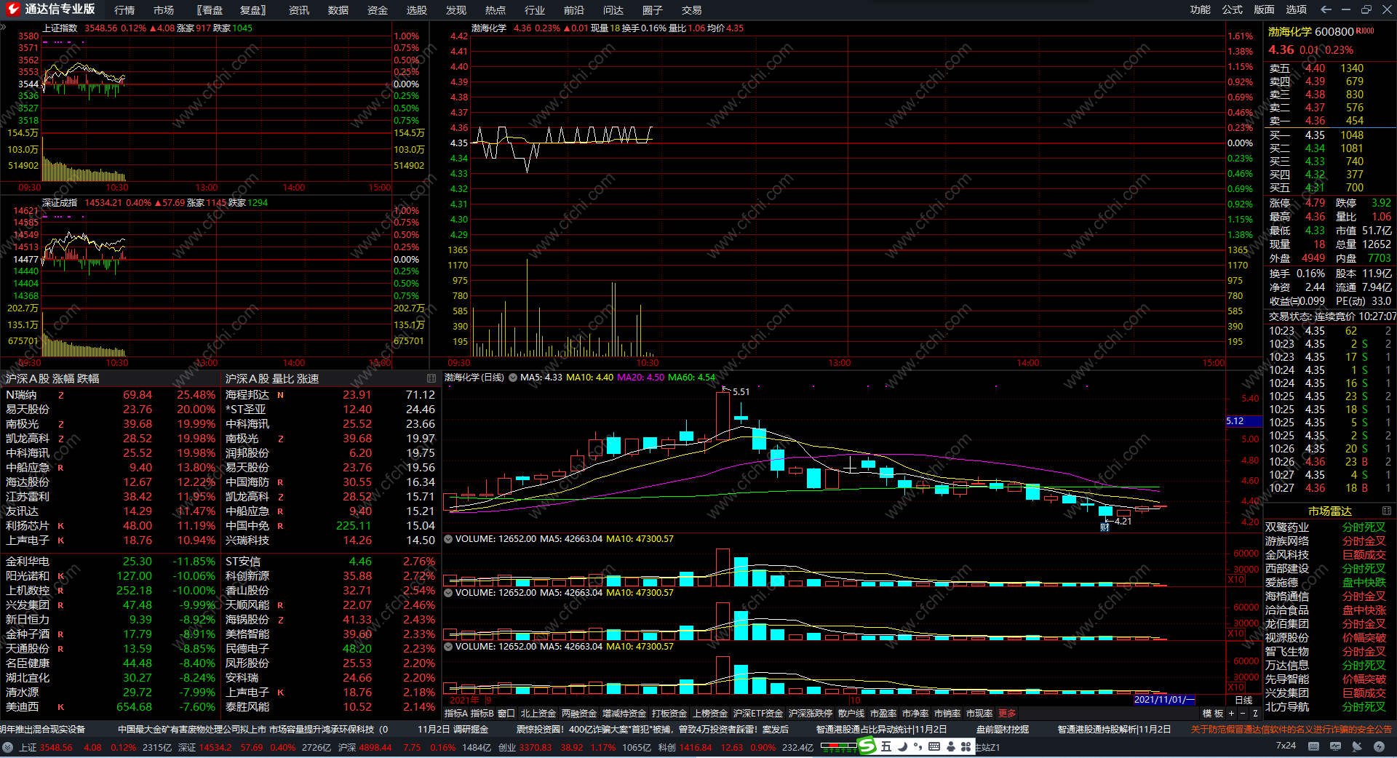Click the moon icon on the input bar
Image resolution: width=1397 pixels, height=758 pixels.
pyautogui.click(x=902, y=746)
